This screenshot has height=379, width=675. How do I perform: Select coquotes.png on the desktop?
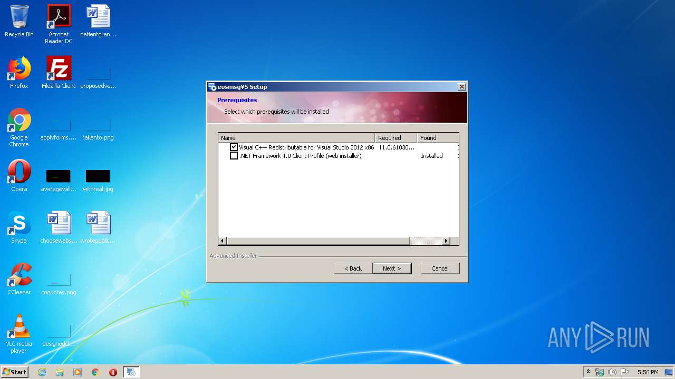coord(59,284)
